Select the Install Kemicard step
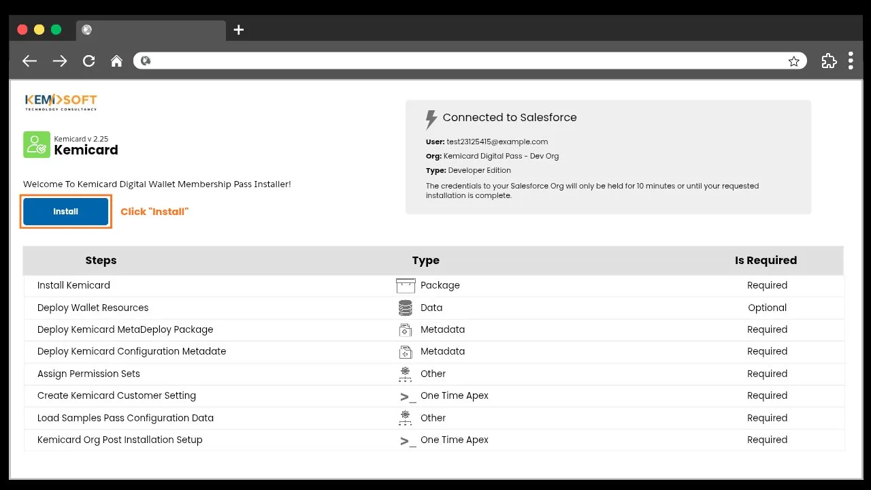The width and height of the screenshot is (871, 490). (73, 285)
